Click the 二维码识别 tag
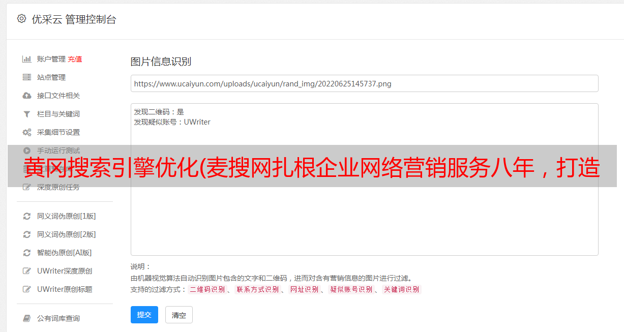The image size is (624, 332). click(207, 289)
